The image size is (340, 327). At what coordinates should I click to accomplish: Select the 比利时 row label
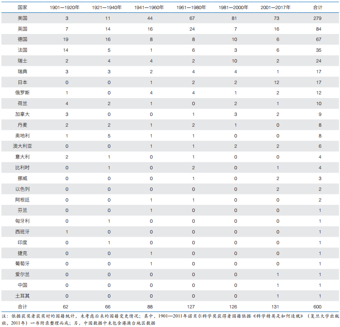pyautogui.click(x=22, y=168)
